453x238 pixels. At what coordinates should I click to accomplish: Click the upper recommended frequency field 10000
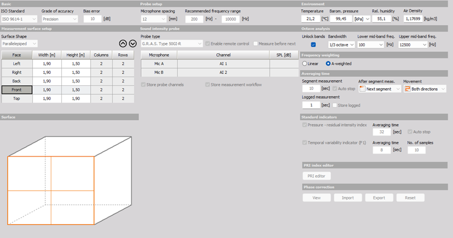coord(230,19)
